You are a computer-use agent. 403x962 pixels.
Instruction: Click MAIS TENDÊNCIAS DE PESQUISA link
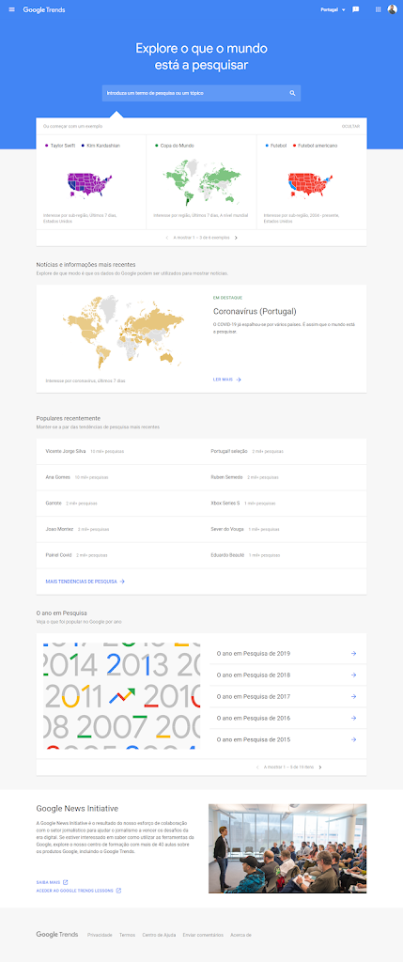tap(85, 581)
